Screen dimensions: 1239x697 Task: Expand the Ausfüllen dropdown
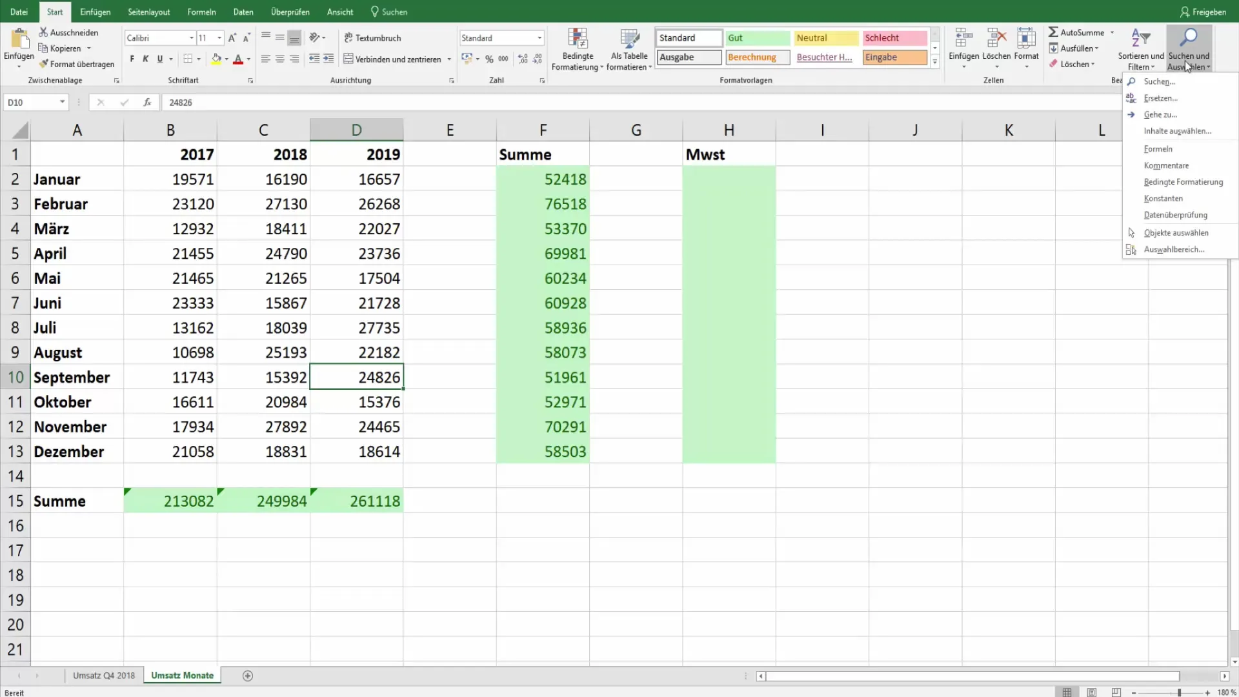point(1096,48)
